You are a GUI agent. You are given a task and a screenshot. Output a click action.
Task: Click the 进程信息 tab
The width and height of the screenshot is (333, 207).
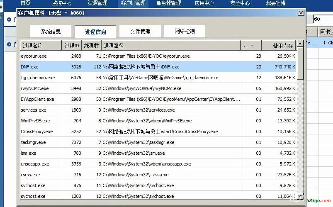[x=95, y=32]
